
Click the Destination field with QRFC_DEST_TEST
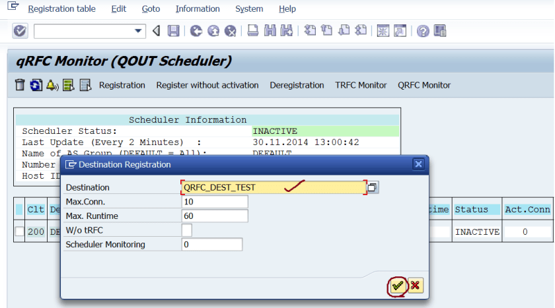[x=274, y=187]
